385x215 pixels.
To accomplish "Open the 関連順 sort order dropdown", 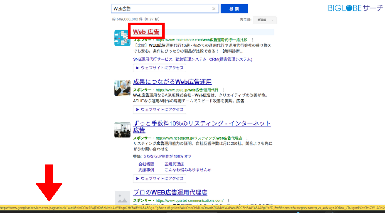I will pyautogui.click(x=265, y=20).
